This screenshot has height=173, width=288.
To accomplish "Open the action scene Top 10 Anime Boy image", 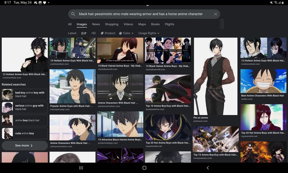I will (216, 139).
